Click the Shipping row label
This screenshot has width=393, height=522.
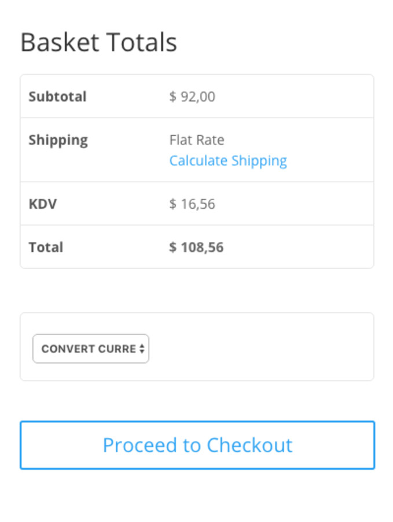pos(58,140)
